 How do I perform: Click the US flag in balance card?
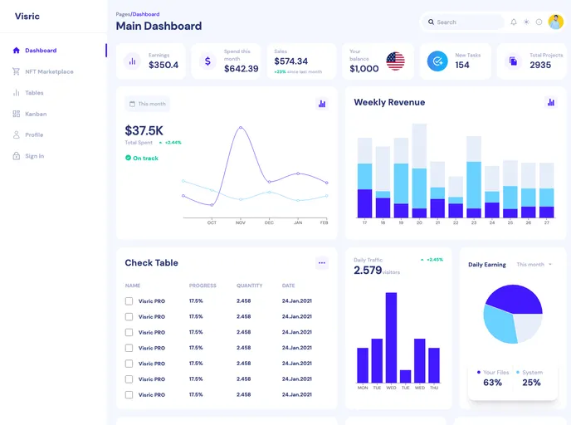[395, 61]
